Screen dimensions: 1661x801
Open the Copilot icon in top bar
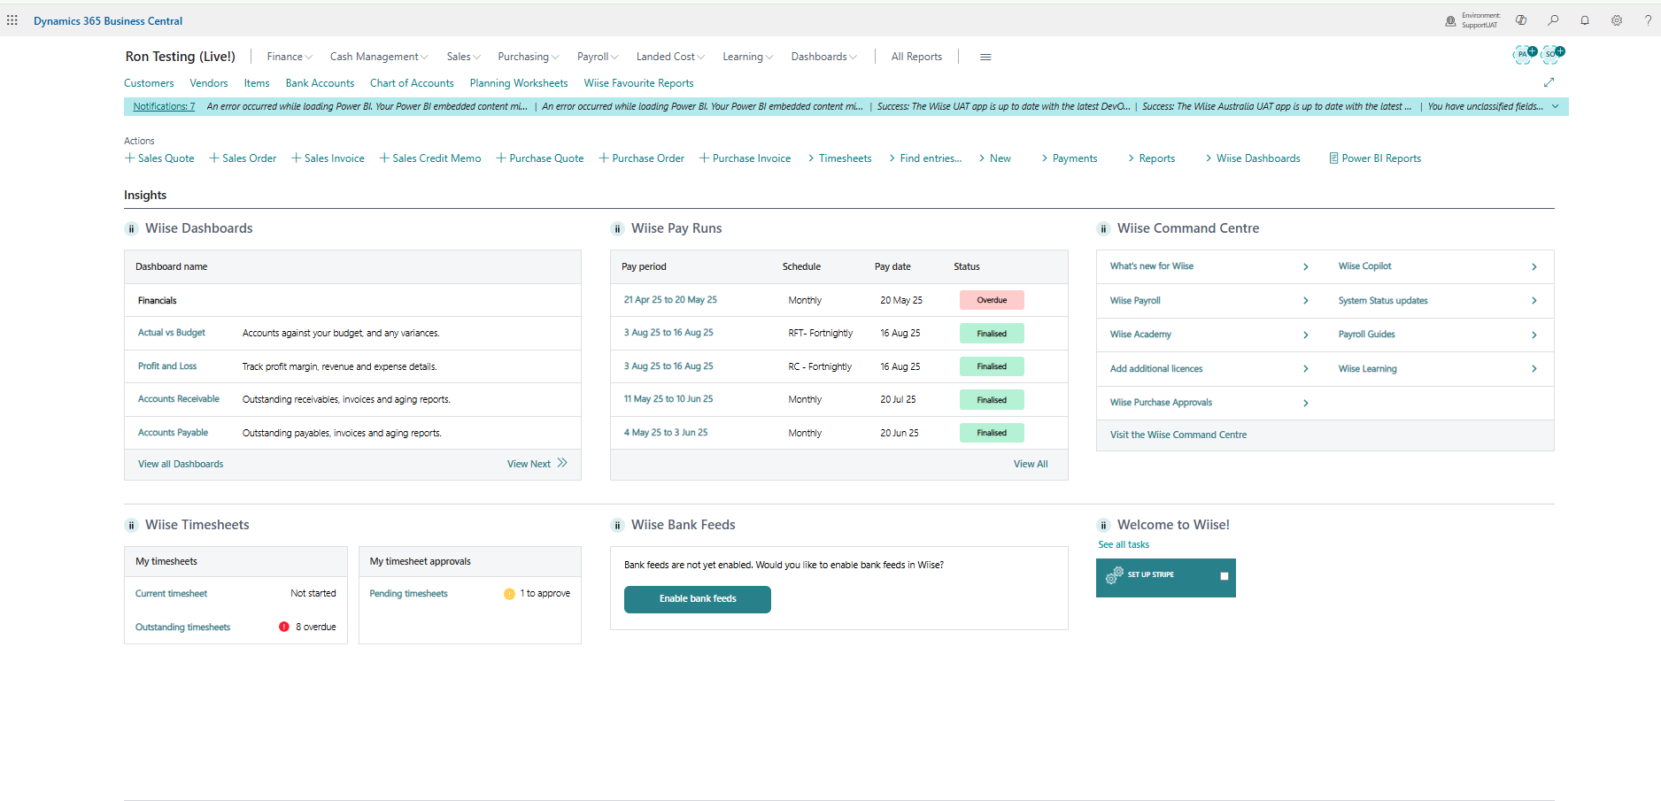pos(1521,20)
